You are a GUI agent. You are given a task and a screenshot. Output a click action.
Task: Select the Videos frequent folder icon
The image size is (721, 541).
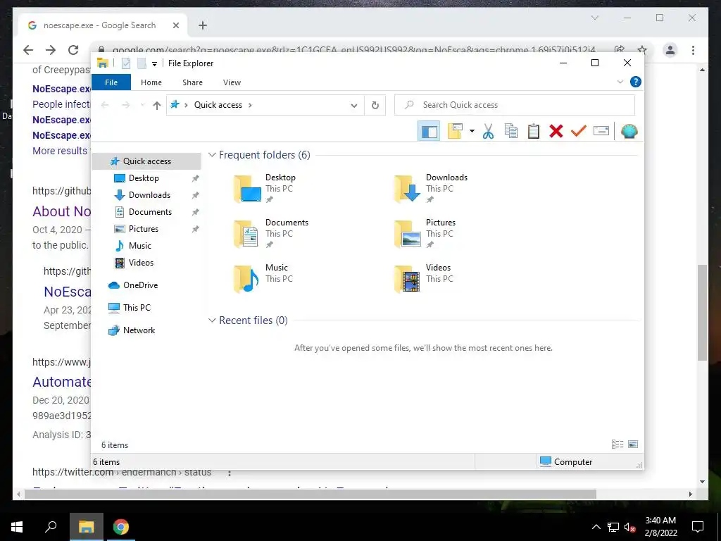point(407,279)
